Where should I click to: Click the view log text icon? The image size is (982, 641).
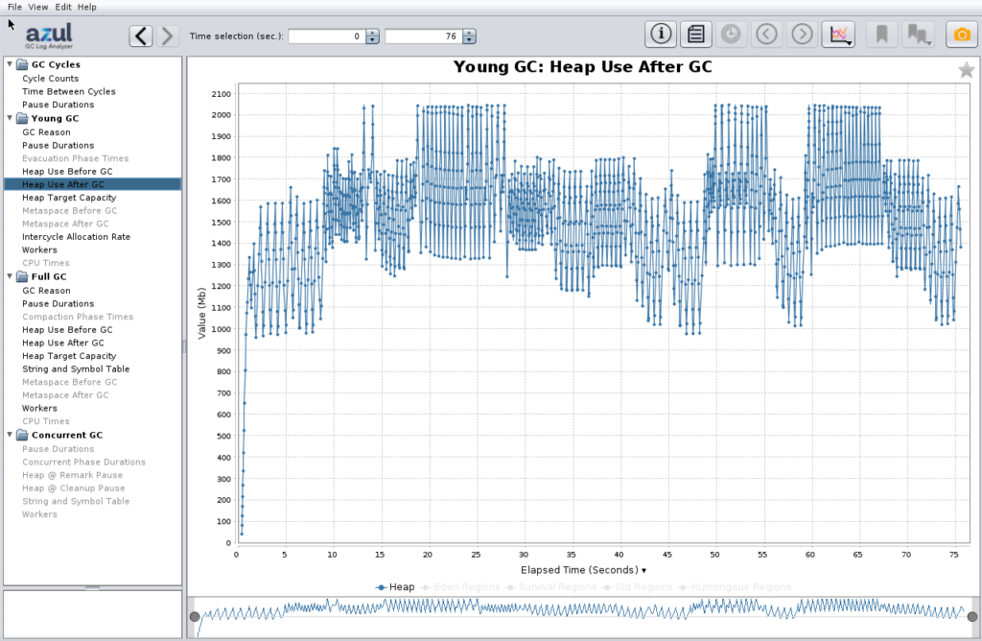tap(695, 34)
